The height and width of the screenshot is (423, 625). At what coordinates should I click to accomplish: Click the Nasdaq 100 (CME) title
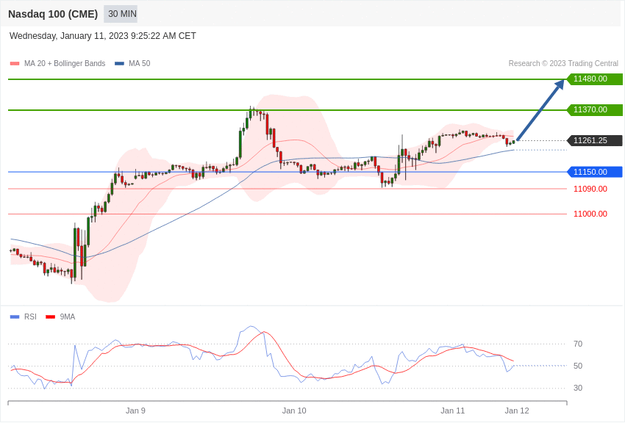pos(53,14)
